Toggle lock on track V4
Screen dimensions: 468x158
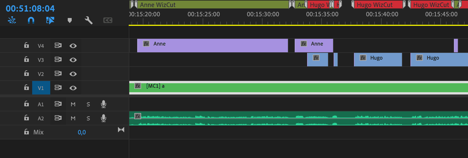pyautogui.click(x=27, y=45)
